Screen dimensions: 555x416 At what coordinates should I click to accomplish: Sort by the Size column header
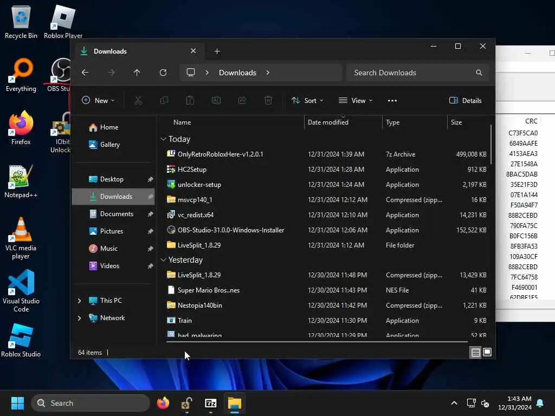pos(456,122)
